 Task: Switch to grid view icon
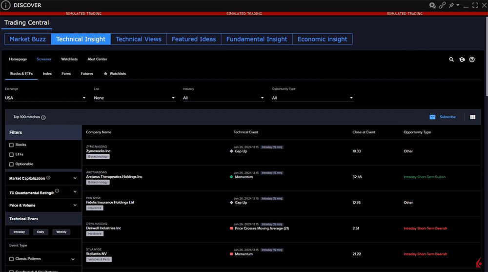[472, 117]
